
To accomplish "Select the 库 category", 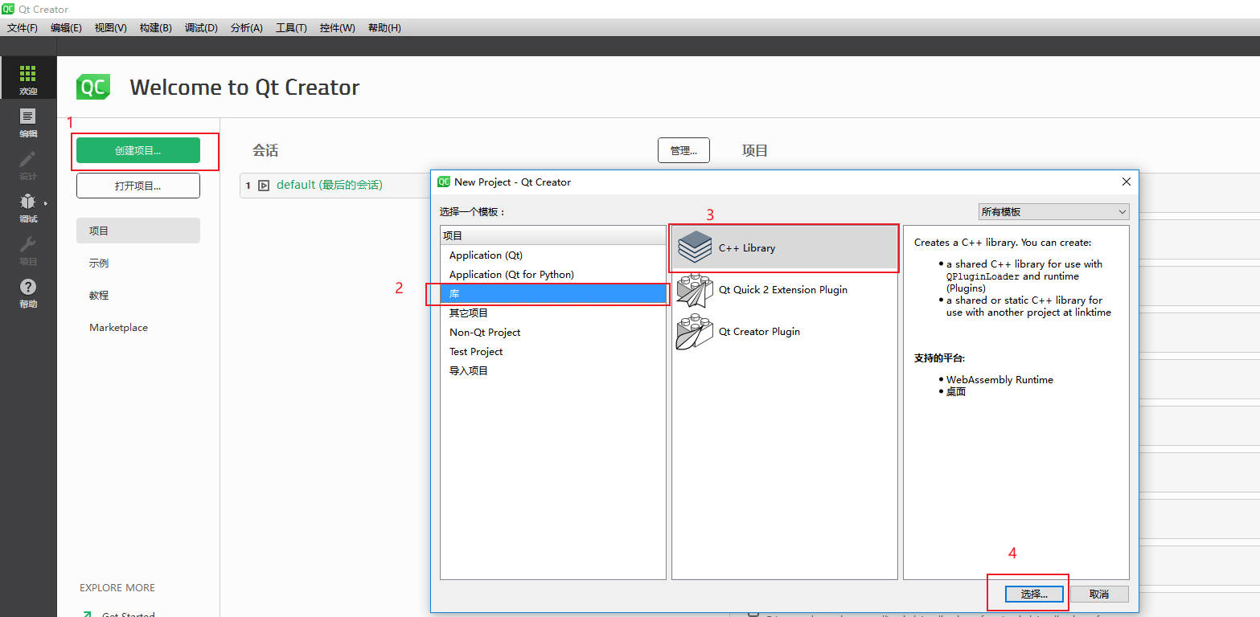I will point(553,293).
